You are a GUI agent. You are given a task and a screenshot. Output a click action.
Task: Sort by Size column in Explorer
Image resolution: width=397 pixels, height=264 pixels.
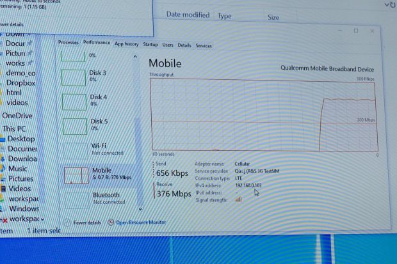[273, 17]
